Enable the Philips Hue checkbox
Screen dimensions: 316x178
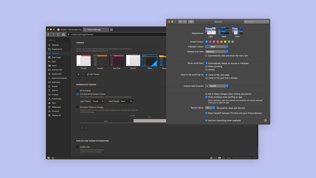(x=77, y=147)
